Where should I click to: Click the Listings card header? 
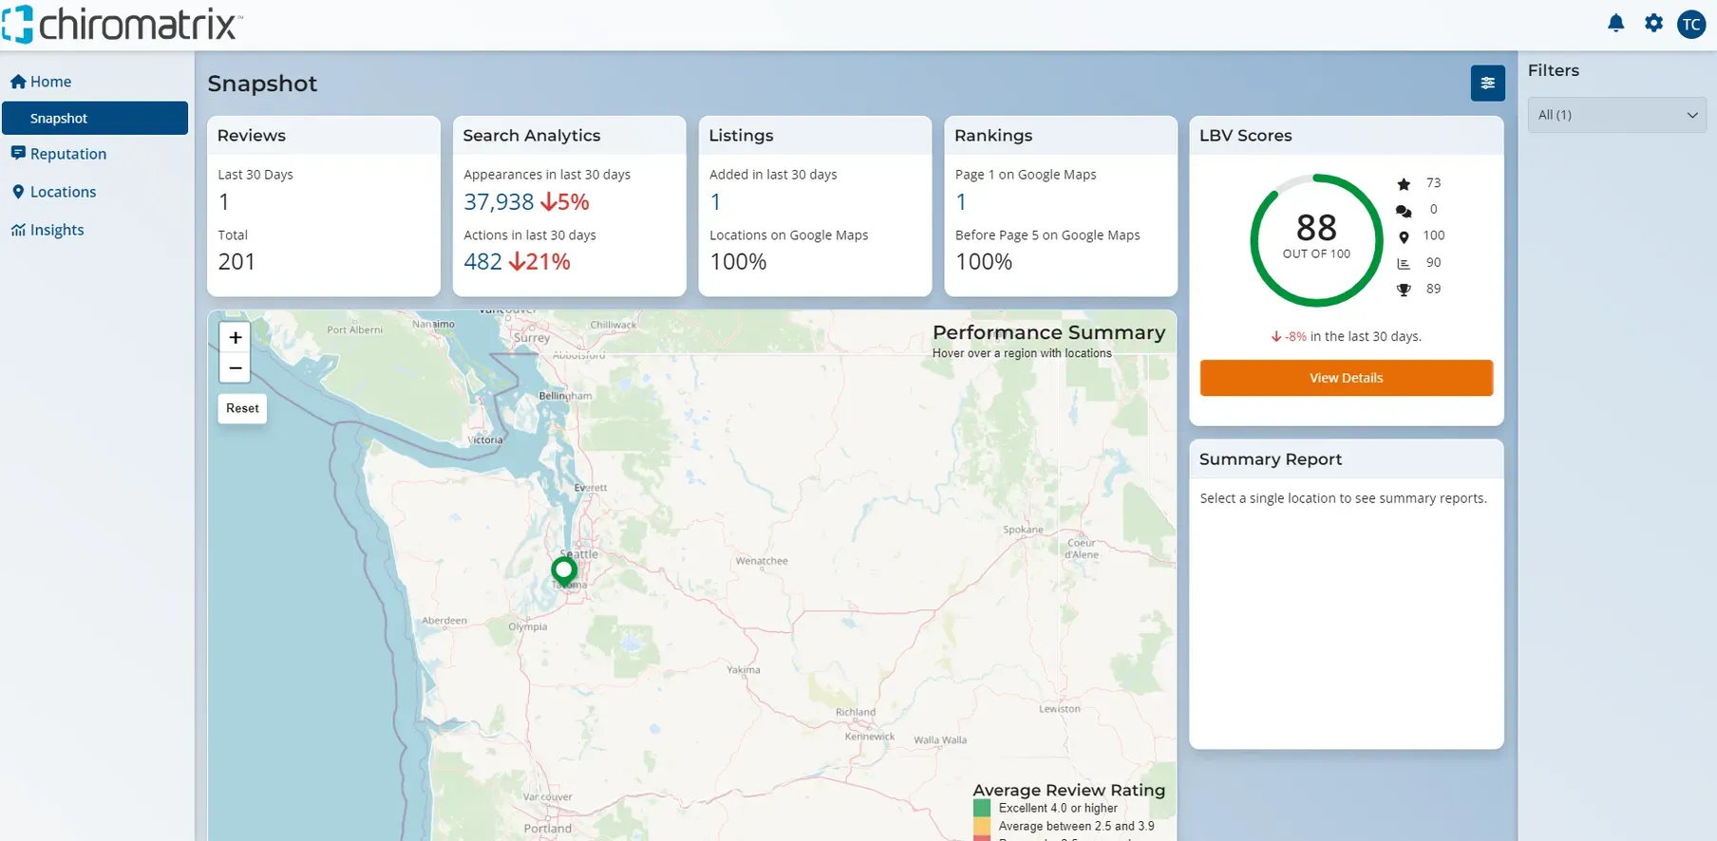click(815, 136)
